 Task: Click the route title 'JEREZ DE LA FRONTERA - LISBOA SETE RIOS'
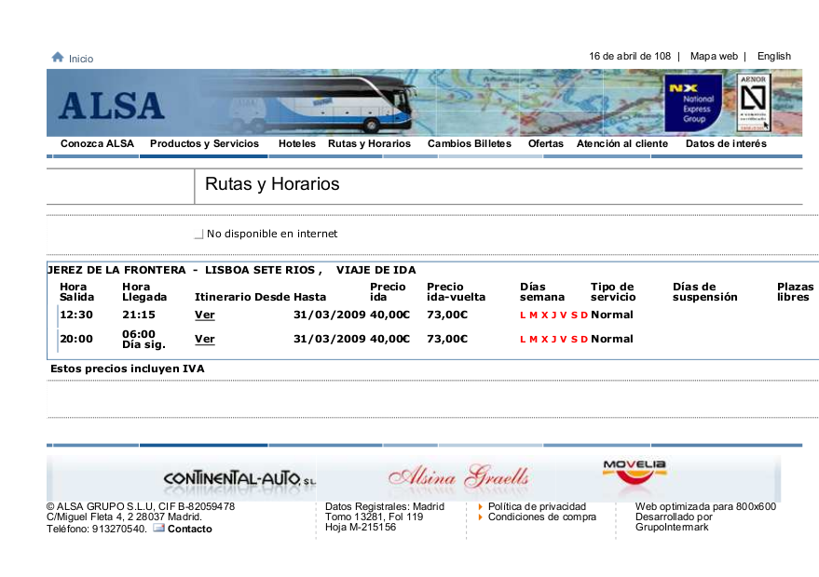coord(182,270)
